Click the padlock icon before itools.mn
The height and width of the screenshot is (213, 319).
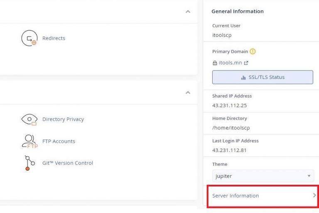[x=215, y=63]
